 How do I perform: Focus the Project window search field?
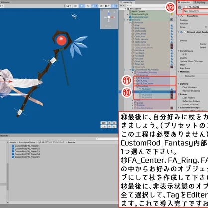tap(107, 139)
